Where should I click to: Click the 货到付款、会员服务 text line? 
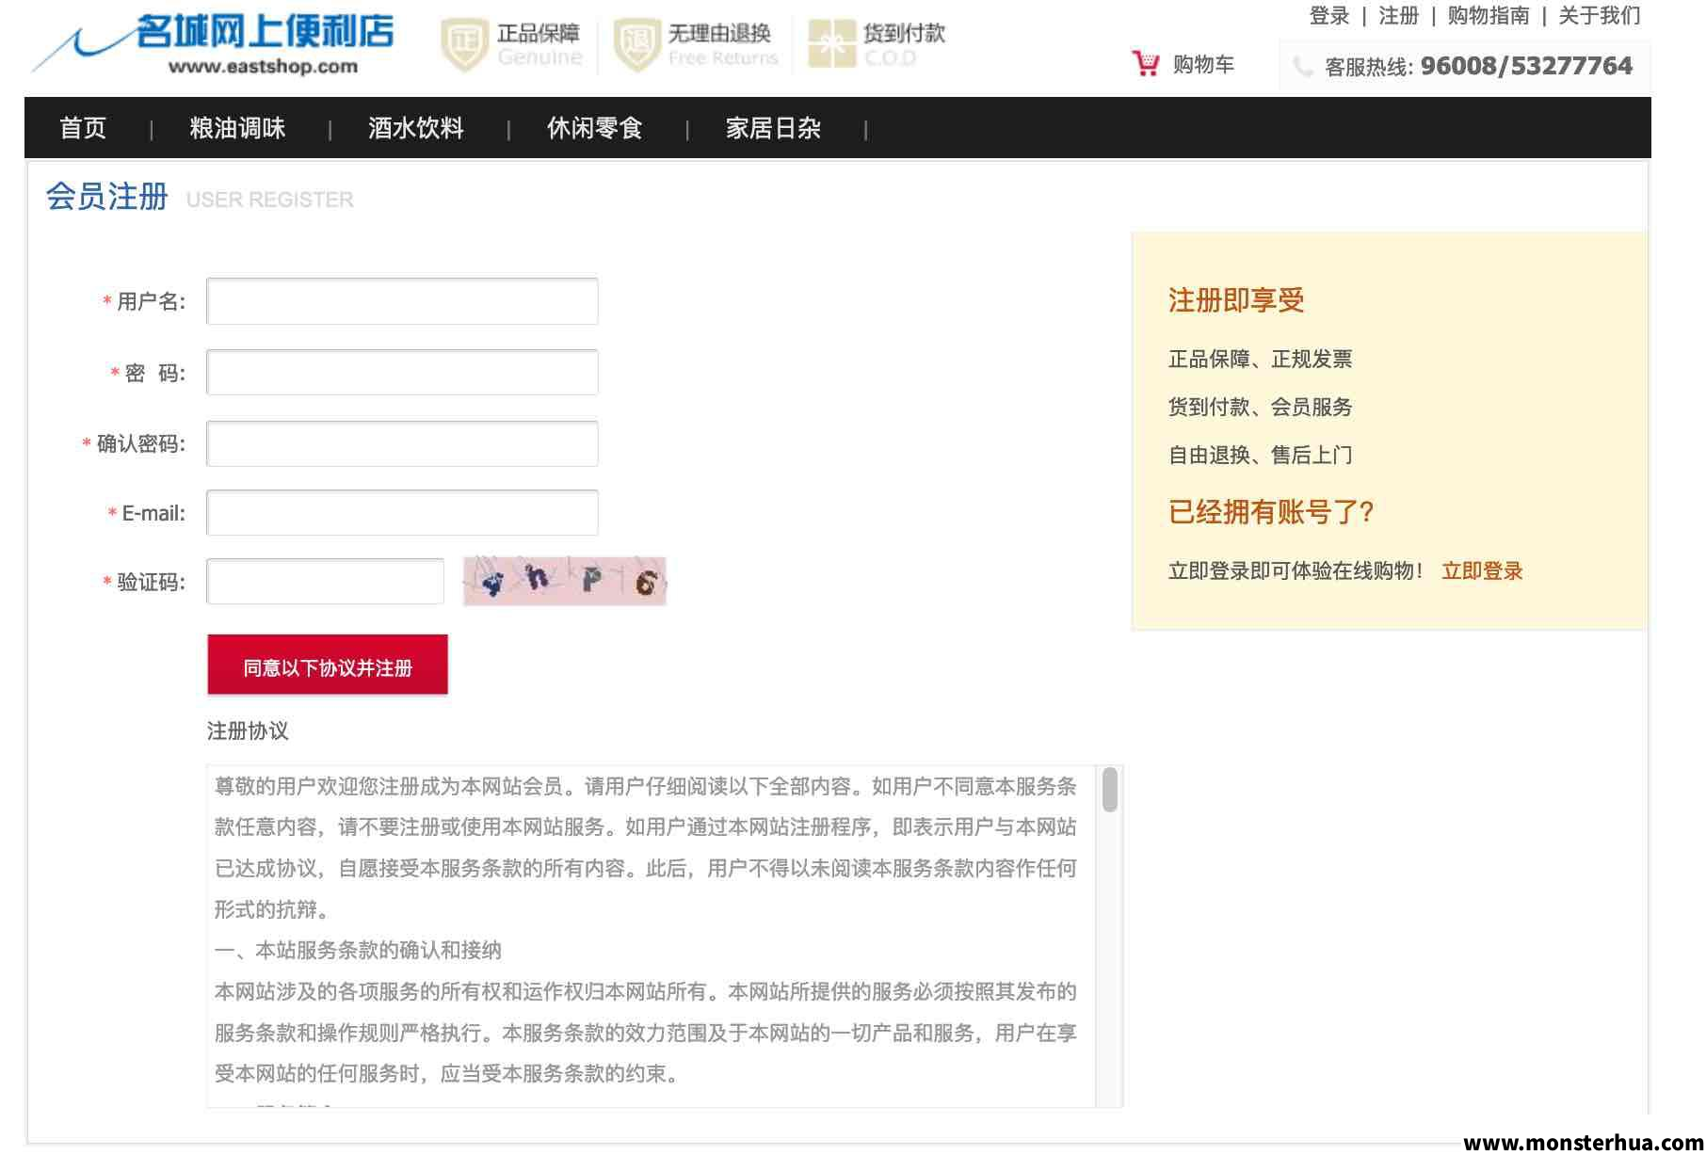click(x=1260, y=407)
